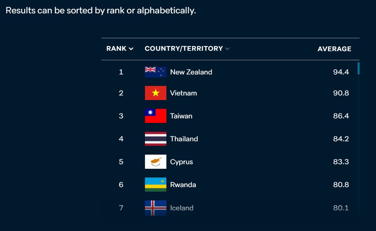This screenshot has width=376, height=231.
Task: Click the New Zealand flag icon
Action: tap(155, 72)
